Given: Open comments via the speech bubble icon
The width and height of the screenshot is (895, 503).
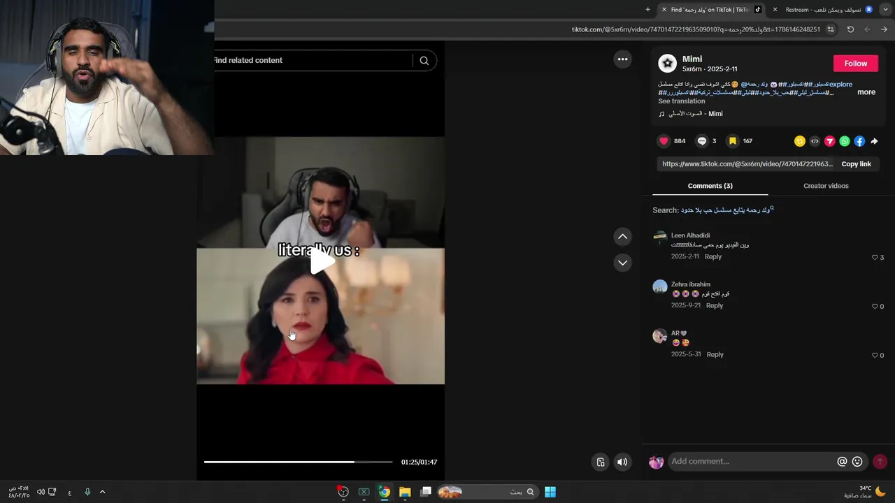Looking at the screenshot, I should pyautogui.click(x=702, y=141).
